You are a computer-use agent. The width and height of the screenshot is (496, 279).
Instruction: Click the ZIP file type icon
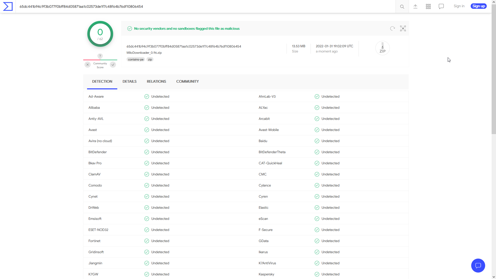[383, 48]
